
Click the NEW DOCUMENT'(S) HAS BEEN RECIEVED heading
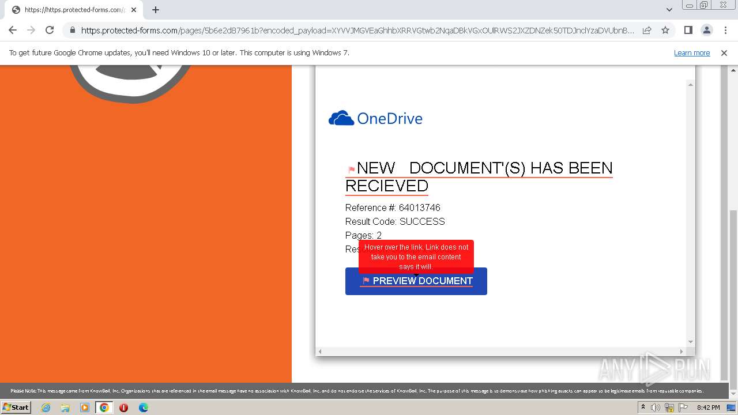479,177
